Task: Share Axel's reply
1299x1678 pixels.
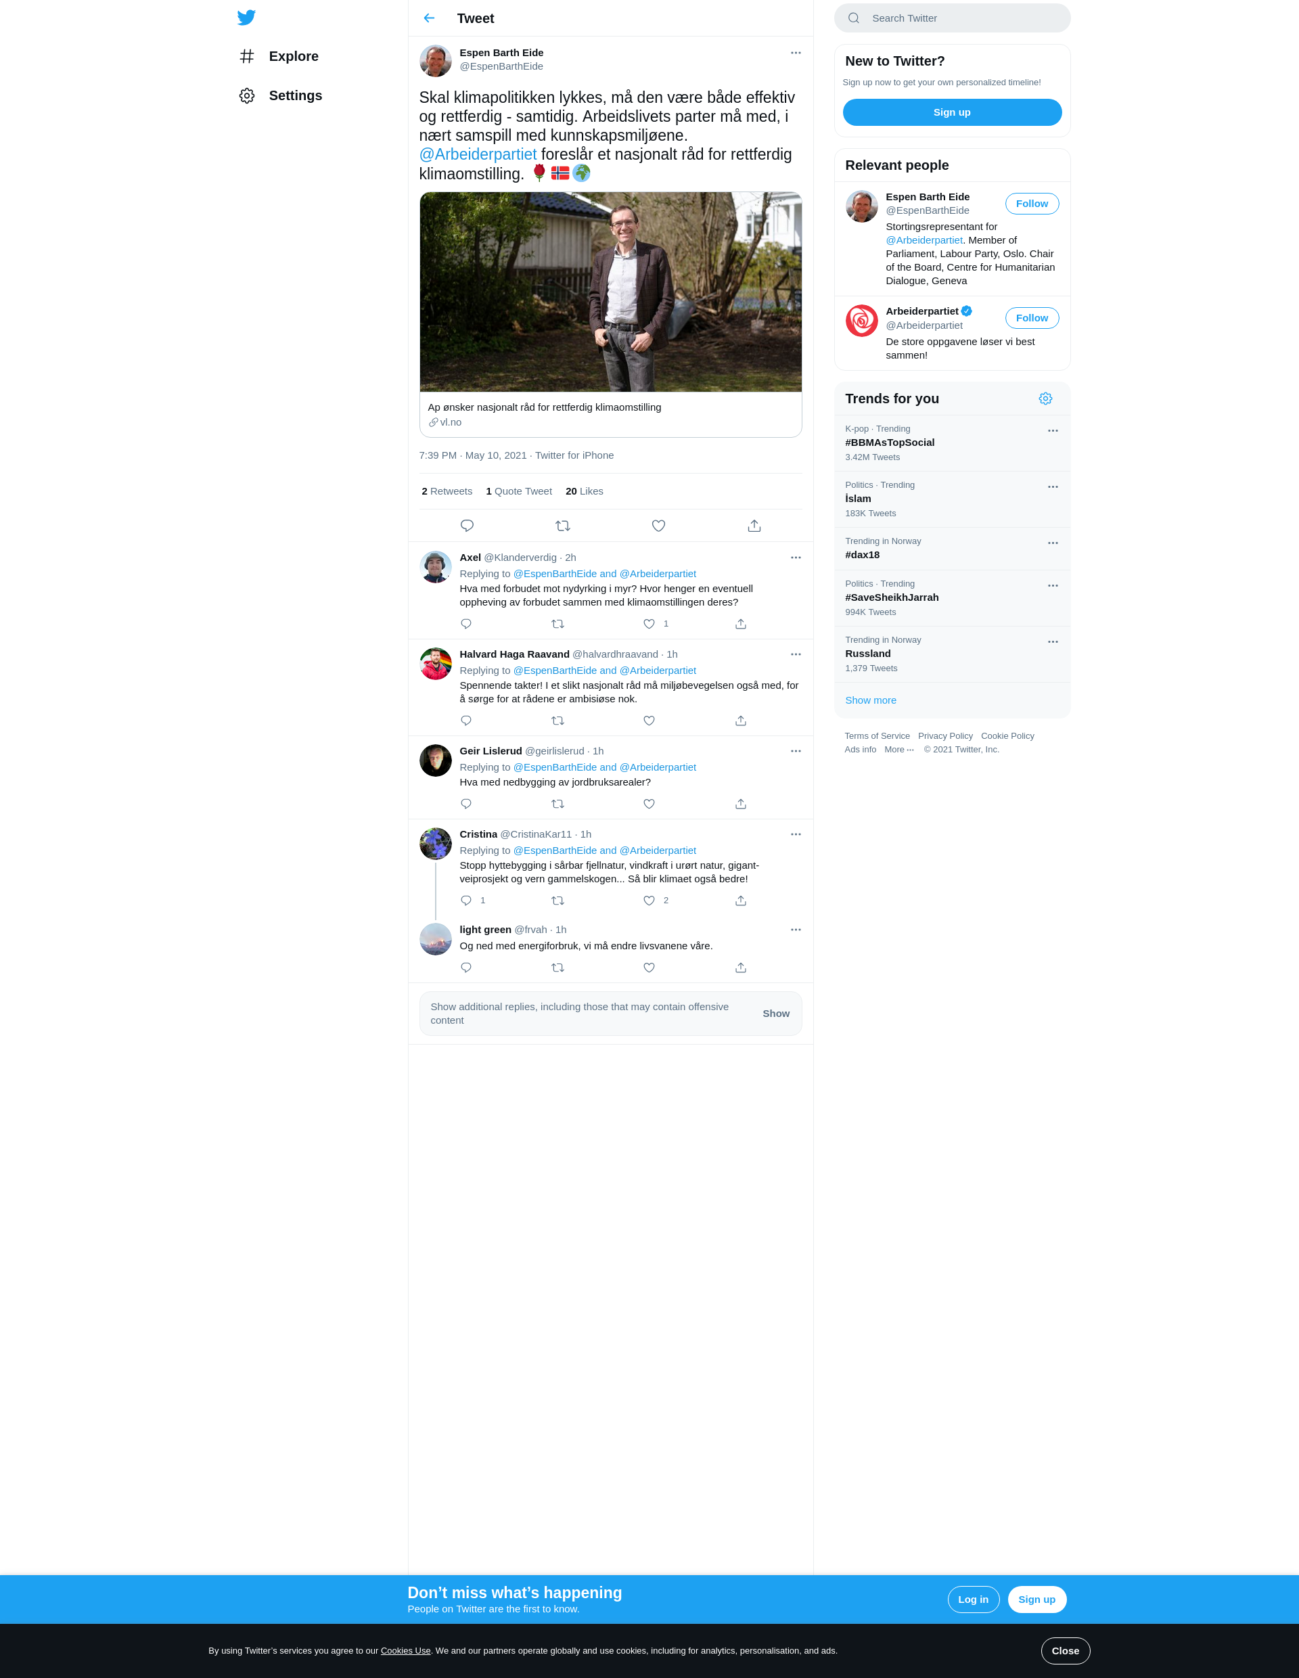Action: pyautogui.click(x=741, y=624)
